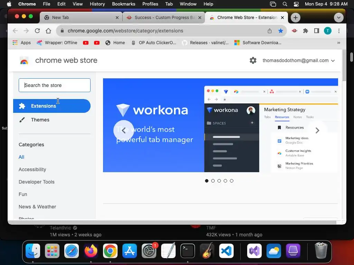
Task: Open Finder in the Dock
Action: [x=33, y=251]
